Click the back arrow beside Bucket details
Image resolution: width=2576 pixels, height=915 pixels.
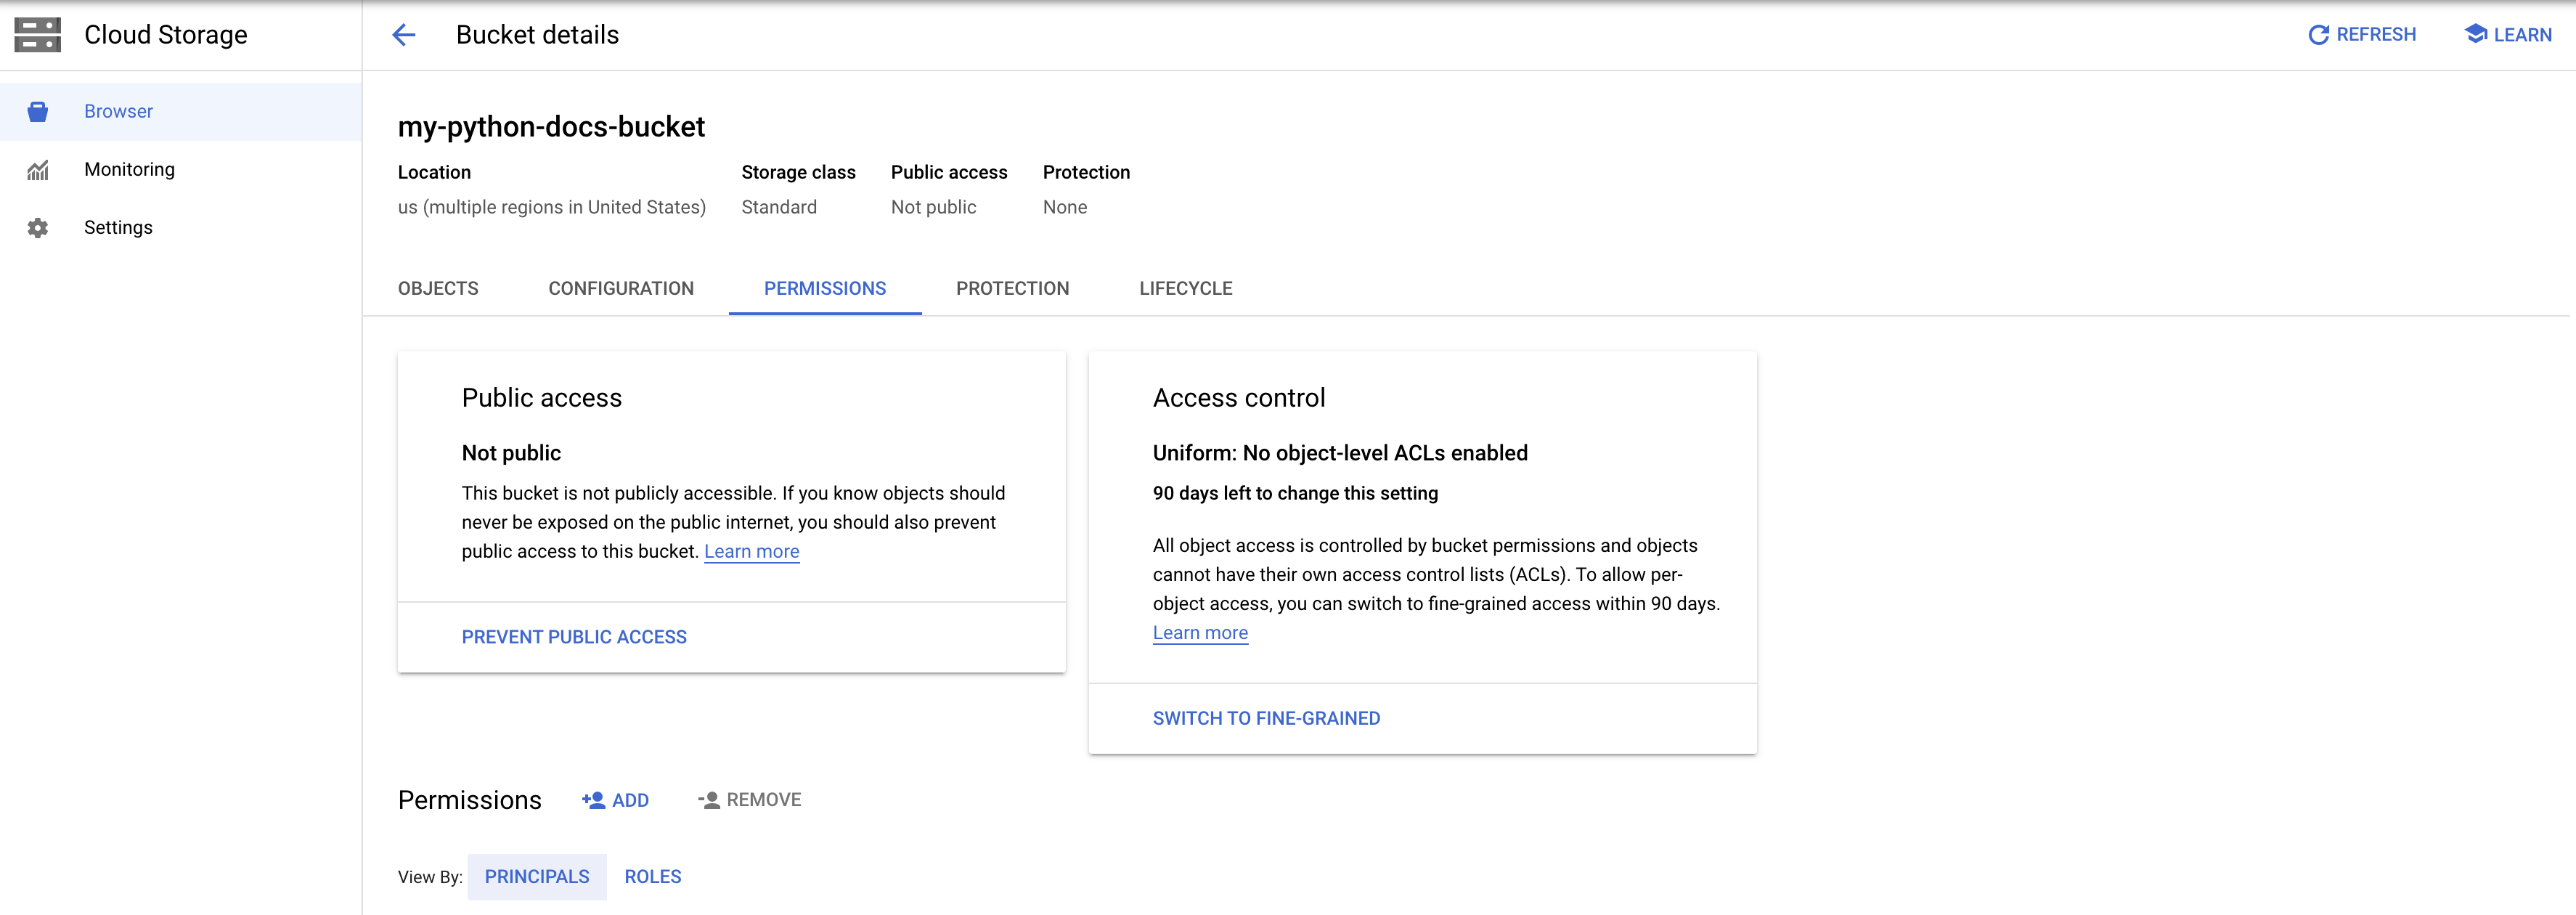403,35
